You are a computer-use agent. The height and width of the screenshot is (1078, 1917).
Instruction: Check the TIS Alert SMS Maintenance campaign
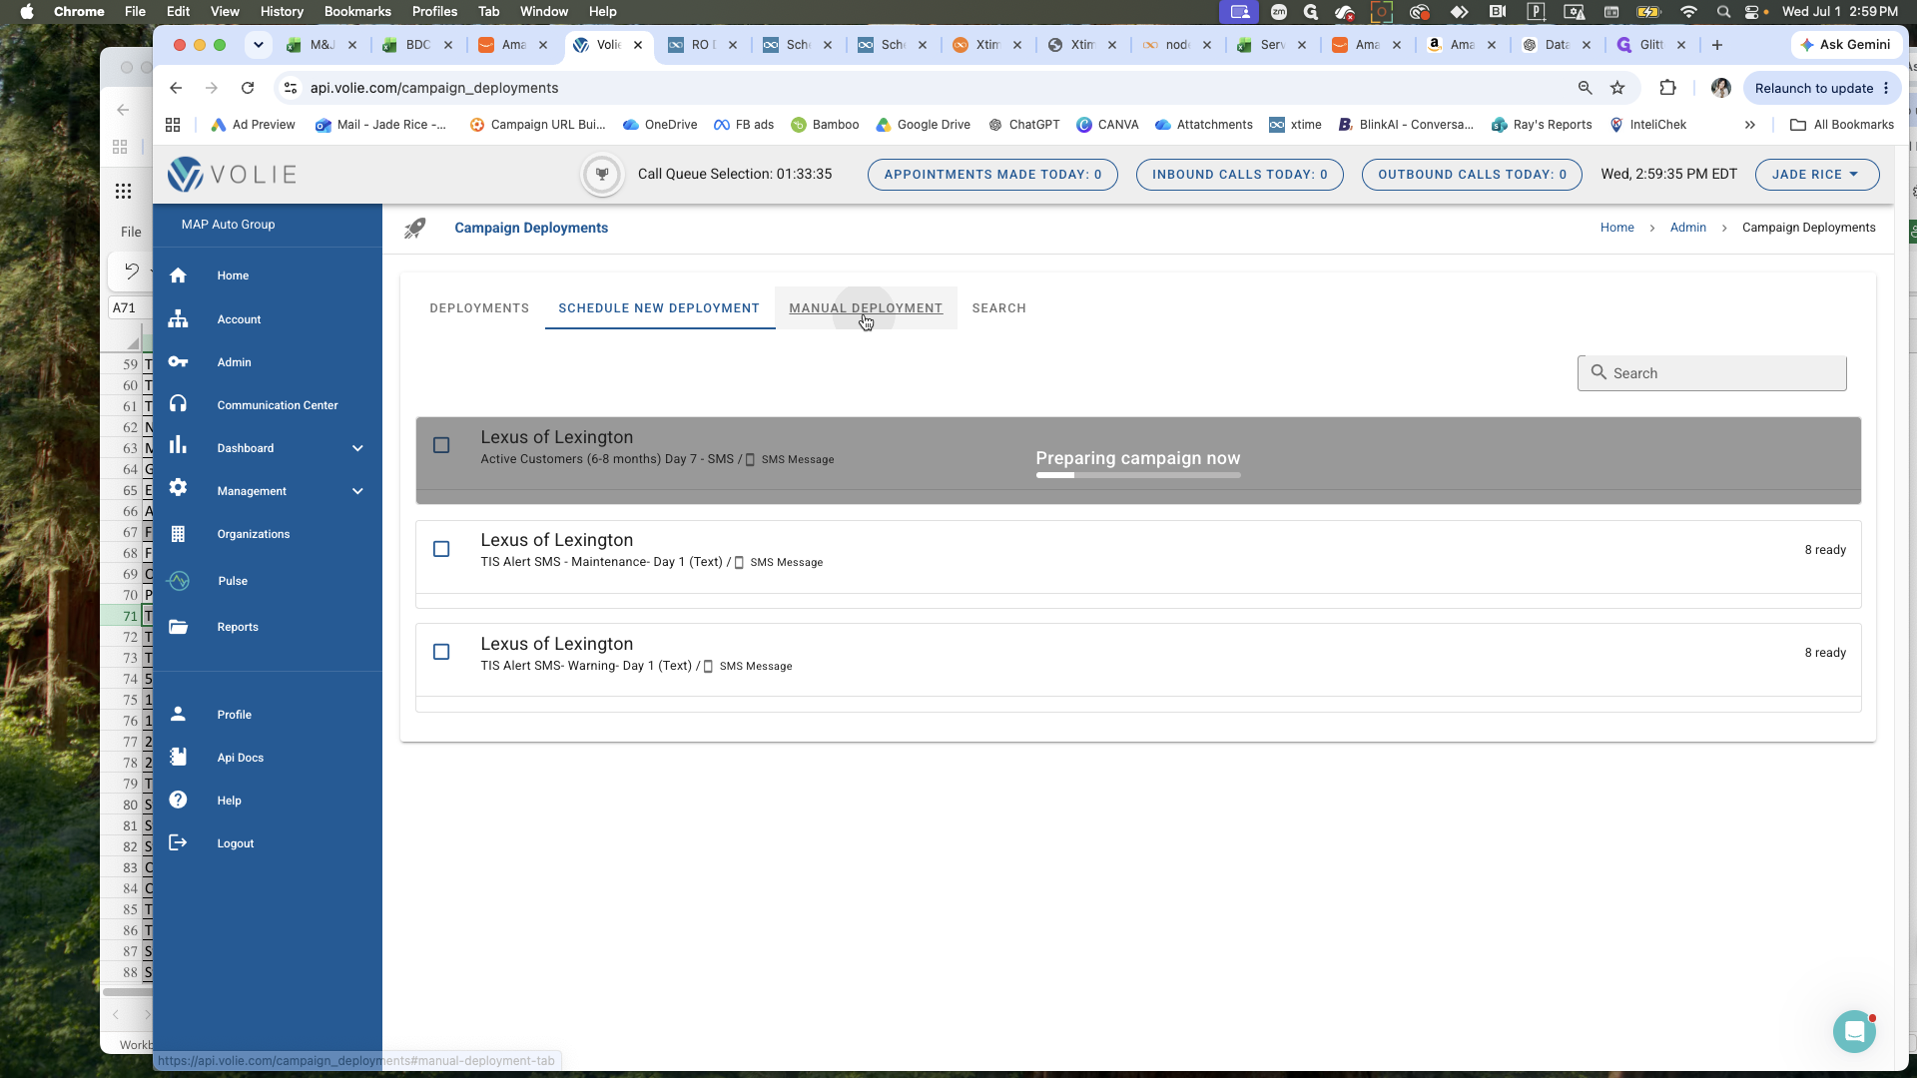[441, 549]
